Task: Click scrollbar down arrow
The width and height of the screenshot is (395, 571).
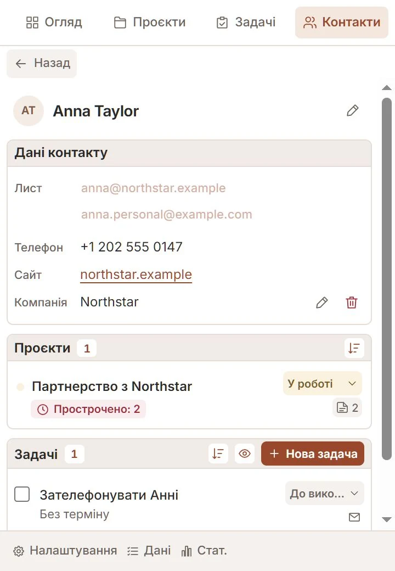Action: [387, 519]
